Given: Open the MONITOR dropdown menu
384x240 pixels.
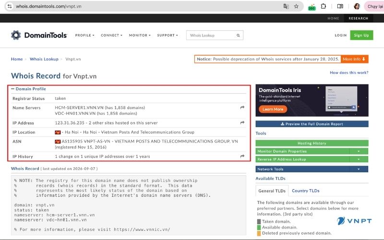Looking at the screenshot, I should [x=140, y=35].
